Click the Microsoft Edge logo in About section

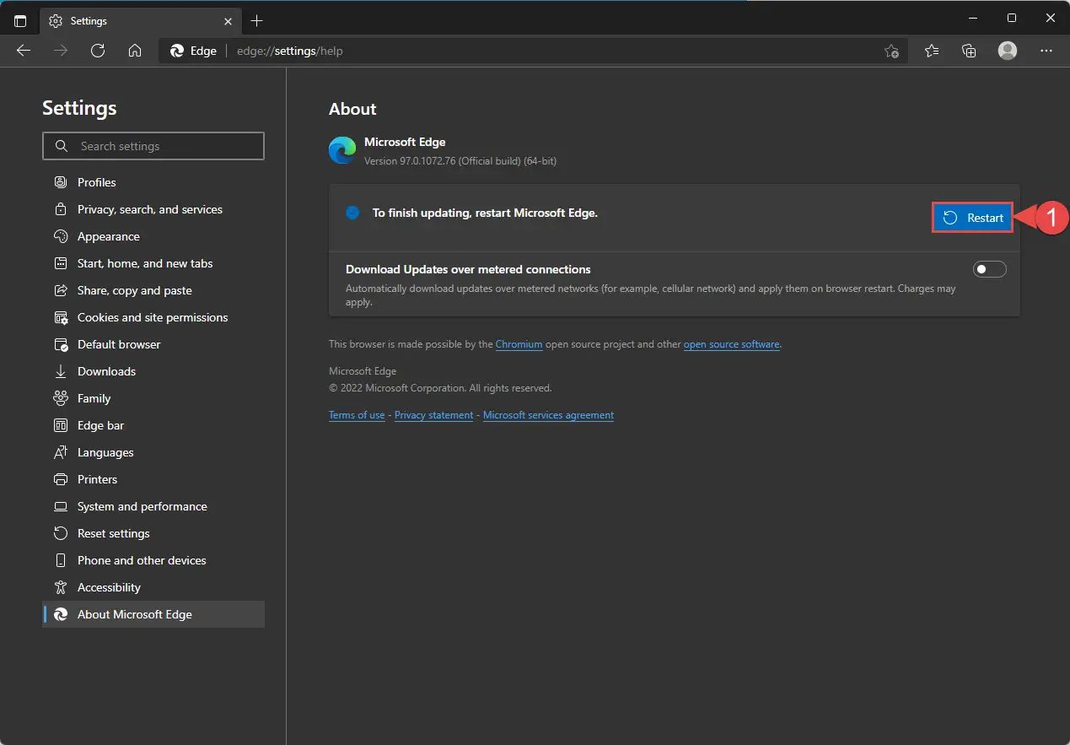342,150
